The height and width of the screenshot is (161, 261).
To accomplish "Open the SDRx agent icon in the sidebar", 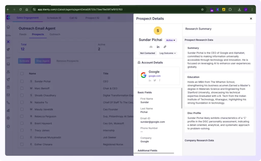I will click(x=8, y=42).
